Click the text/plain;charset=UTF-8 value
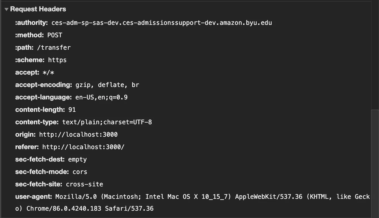This screenshot has width=379, height=218. point(107,122)
